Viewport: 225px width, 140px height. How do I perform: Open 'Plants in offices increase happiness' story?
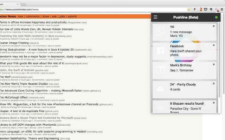click(33, 22)
